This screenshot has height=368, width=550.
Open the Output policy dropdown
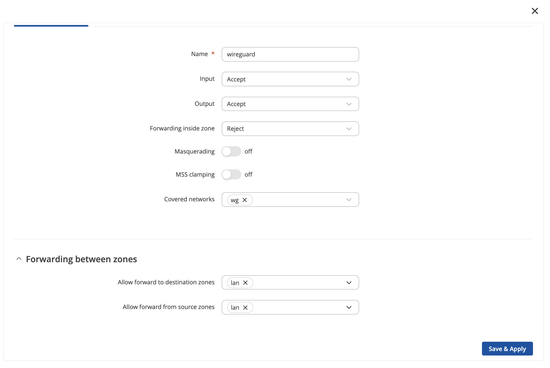coord(290,104)
